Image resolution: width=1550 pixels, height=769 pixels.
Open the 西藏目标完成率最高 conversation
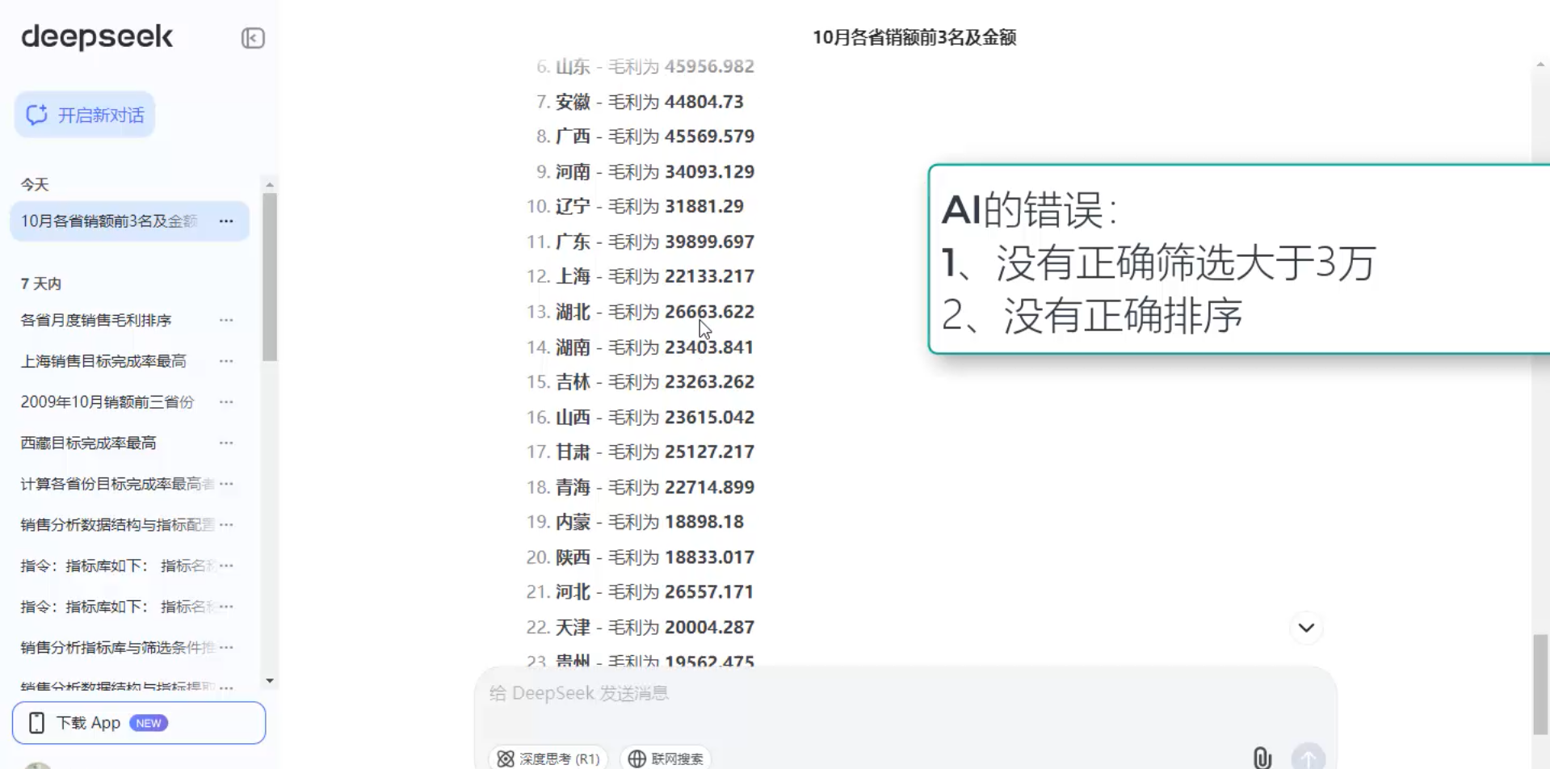point(89,443)
